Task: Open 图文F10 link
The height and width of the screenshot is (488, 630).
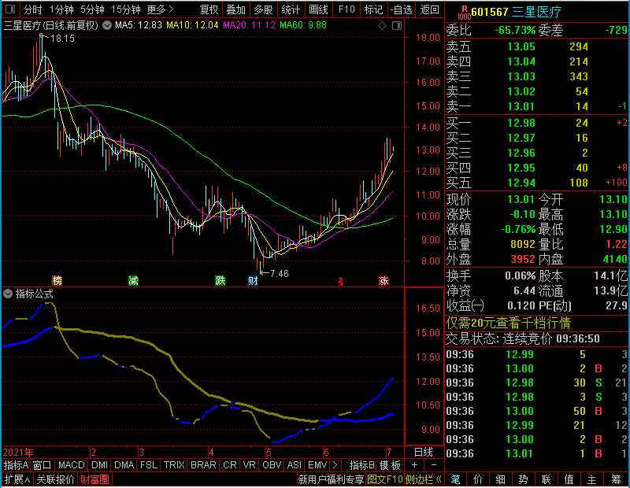Action: click(385, 479)
